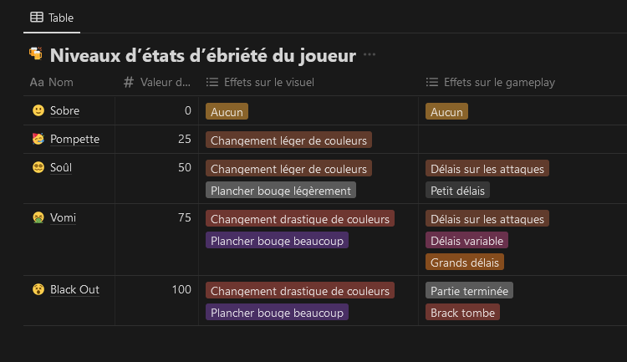Click the orange Grands délais tag
This screenshot has height=362, width=627.
464,263
